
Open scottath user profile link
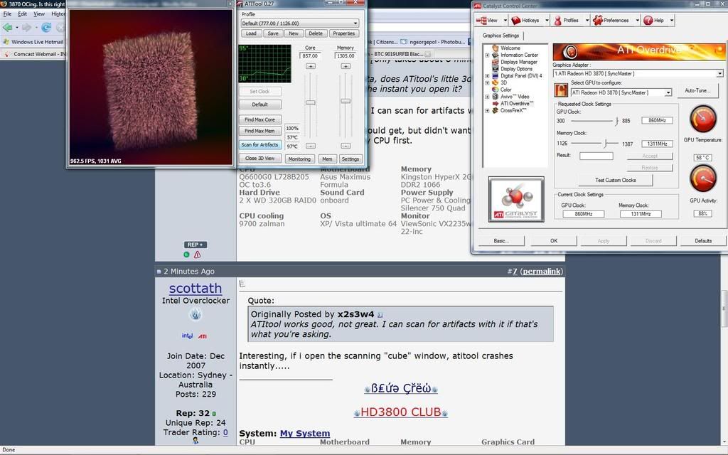[196, 289]
